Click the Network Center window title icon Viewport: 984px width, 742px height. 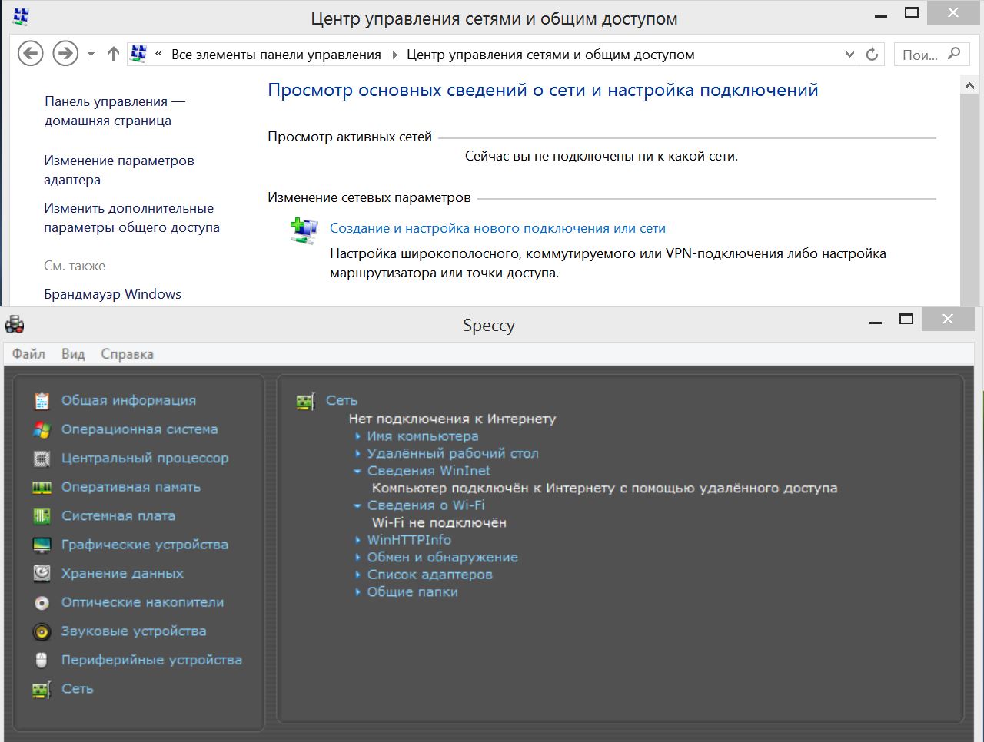pyautogui.click(x=21, y=15)
